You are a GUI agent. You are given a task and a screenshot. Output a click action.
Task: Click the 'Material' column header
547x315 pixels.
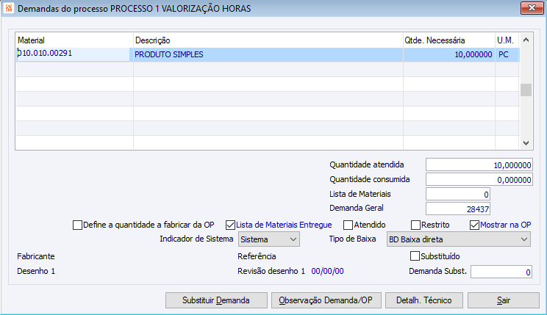[x=74, y=40]
